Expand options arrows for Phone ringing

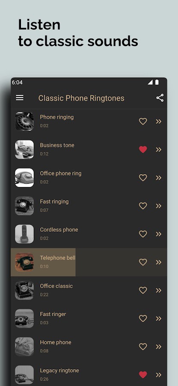pos(159,121)
